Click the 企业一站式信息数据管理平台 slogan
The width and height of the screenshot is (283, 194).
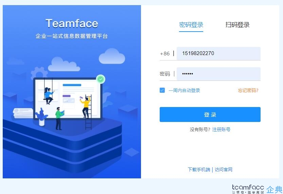(72, 36)
